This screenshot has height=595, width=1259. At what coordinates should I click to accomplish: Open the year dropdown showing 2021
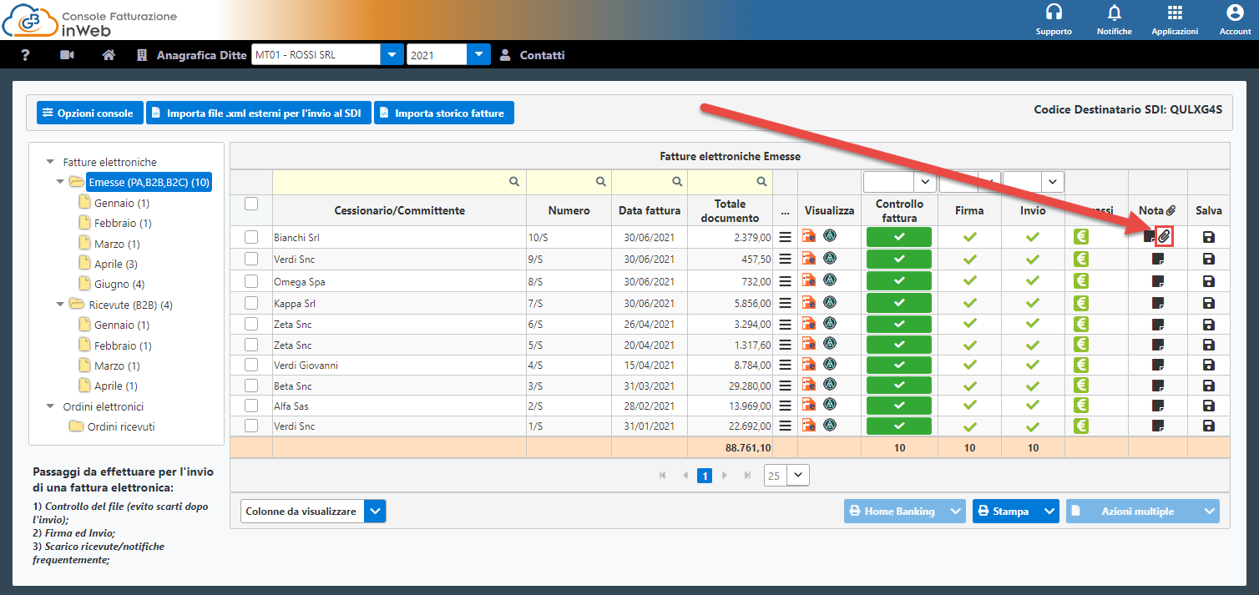click(478, 55)
